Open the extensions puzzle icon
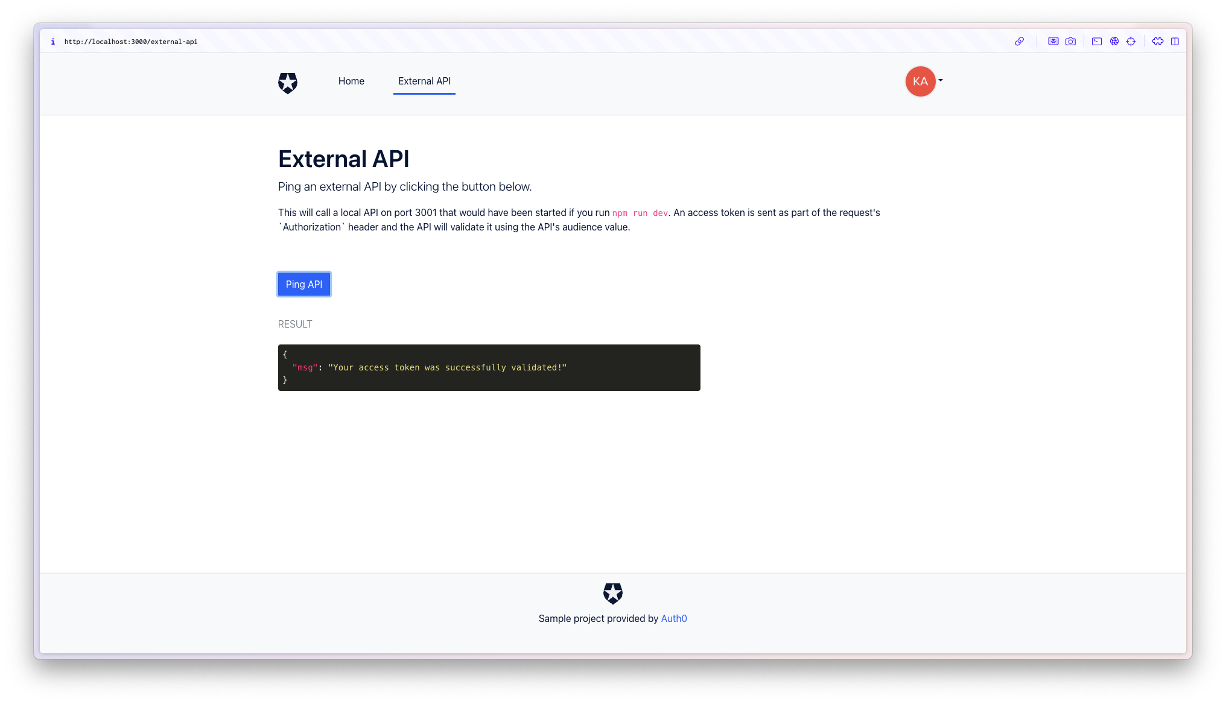Viewport: 1226px width, 704px height. point(1157,42)
